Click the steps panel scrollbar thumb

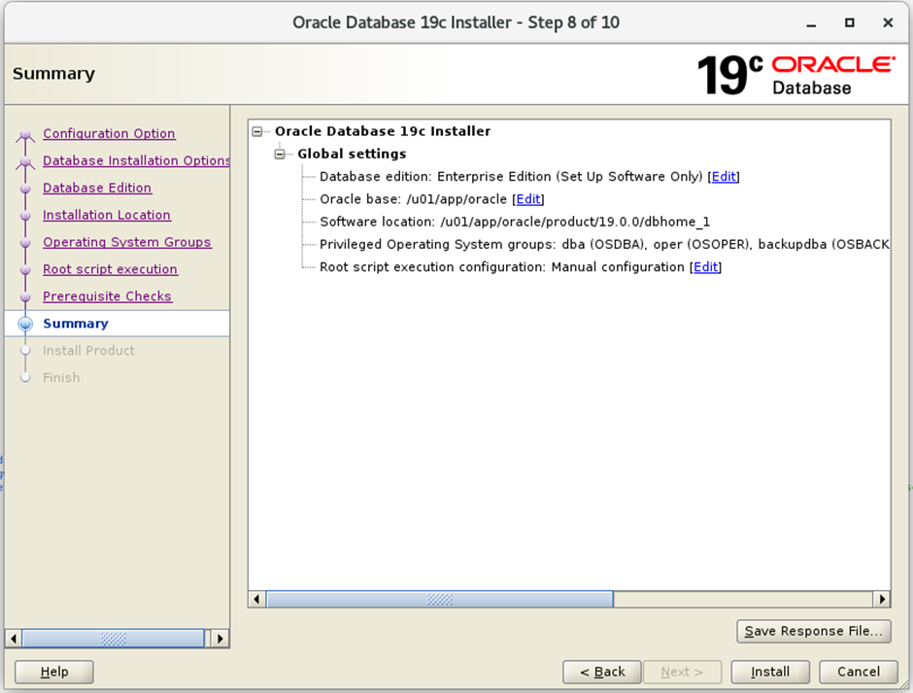[x=113, y=639]
